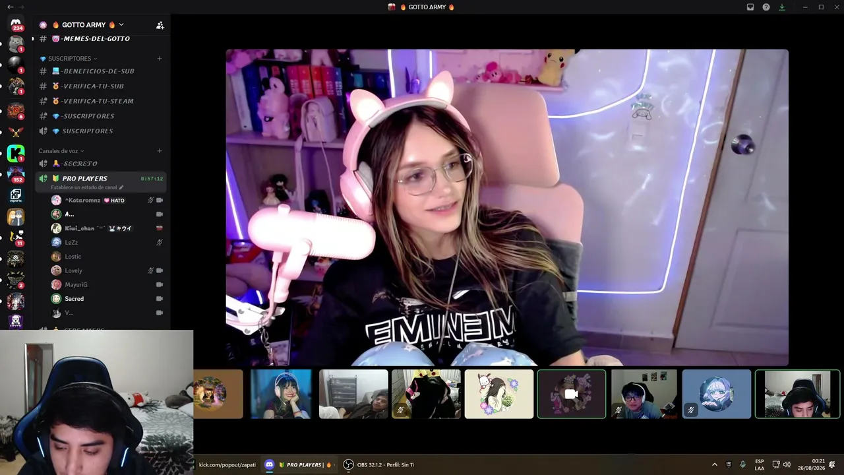This screenshot has width=844, height=475.
Task: Collapse the SUSCRIPTORES category
Action: click(68, 59)
